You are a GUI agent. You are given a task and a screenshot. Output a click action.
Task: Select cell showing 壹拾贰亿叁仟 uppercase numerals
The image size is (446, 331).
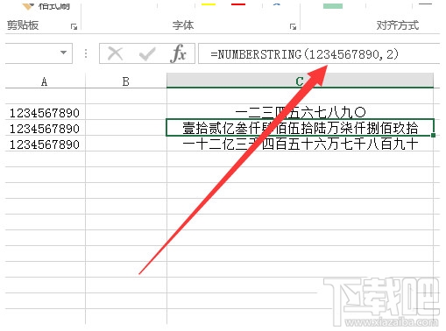coord(300,128)
